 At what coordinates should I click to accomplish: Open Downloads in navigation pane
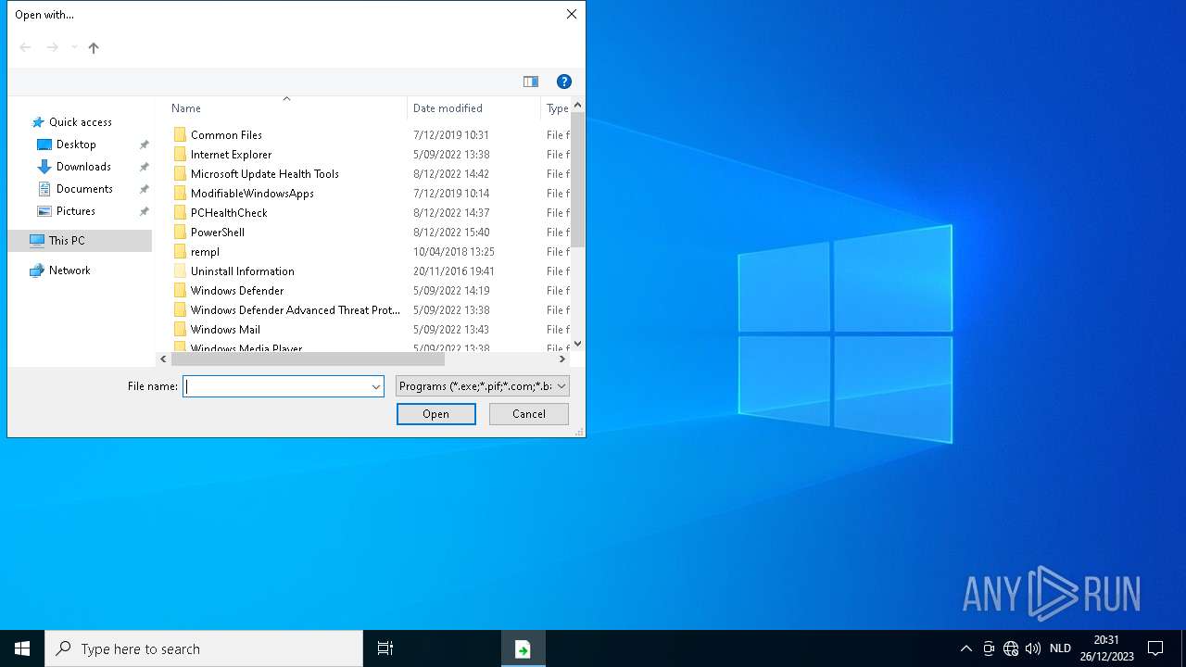tap(83, 167)
